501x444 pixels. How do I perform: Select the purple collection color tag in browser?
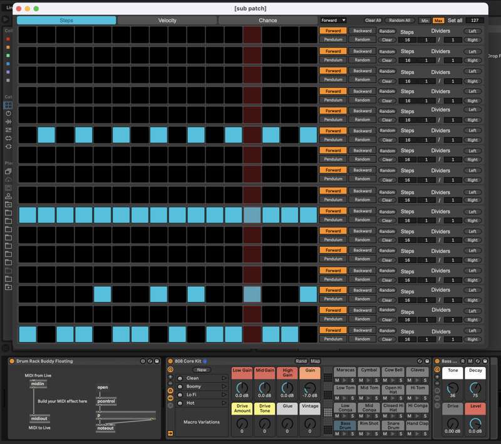8,72
